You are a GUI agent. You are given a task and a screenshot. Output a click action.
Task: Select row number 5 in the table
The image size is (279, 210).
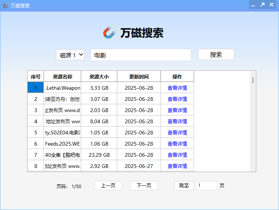pos(36,133)
